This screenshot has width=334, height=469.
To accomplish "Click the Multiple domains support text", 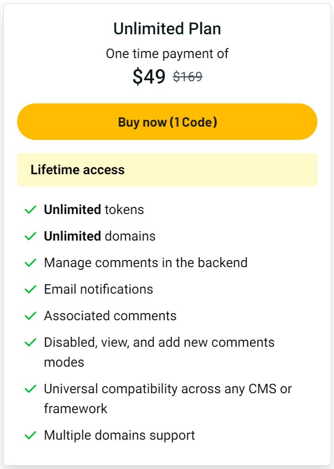I will click(120, 435).
